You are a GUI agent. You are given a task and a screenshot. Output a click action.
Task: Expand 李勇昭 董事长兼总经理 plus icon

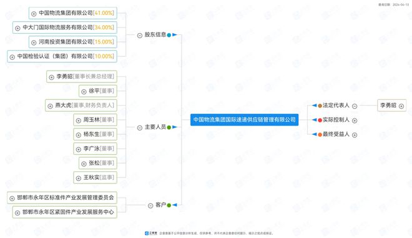51,77
